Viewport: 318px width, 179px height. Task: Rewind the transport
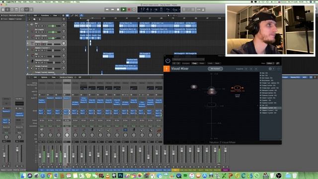point(107,9)
